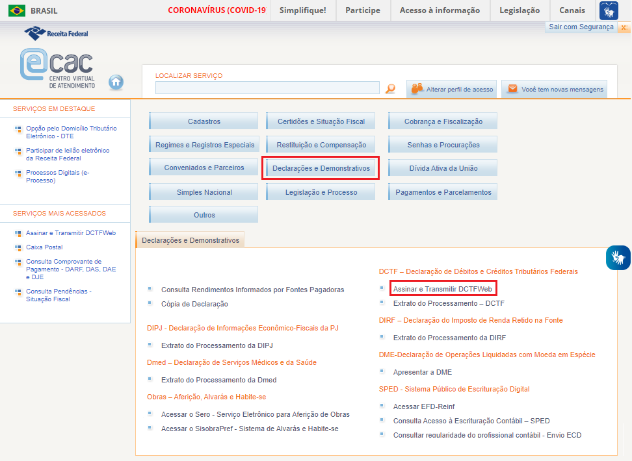This screenshot has width=632, height=461.
Task: Open the Canais menu item
Action: (x=572, y=10)
